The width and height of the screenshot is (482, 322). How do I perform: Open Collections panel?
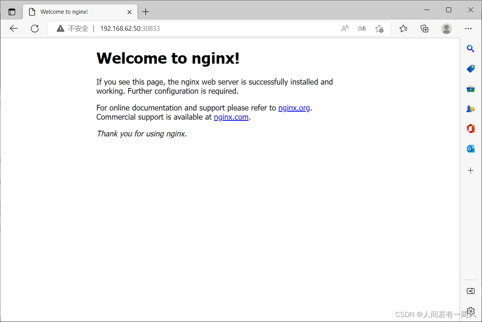[x=424, y=28]
